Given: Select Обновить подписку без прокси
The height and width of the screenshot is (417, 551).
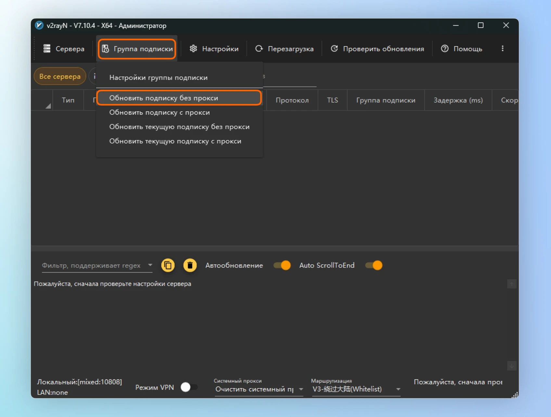Looking at the screenshot, I should (163, 98).
